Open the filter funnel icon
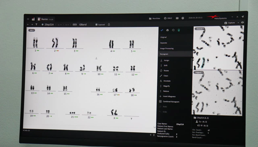 click(x=36, y=24)
